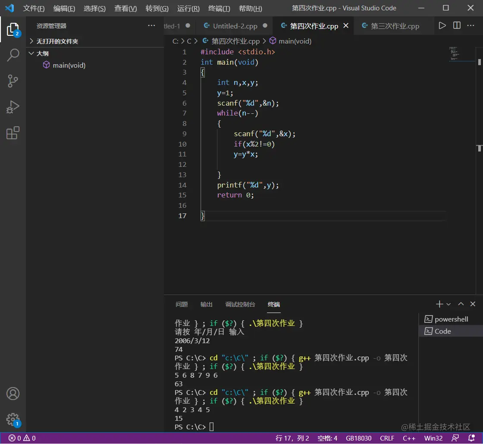The width and height of the screenshot is (483, 444).
Task: Maximize the terminal panel size
Action: pyautogui.click(x=461, y=304)
